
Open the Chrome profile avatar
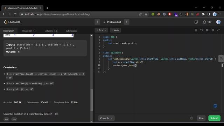click(x=215, y=14)
